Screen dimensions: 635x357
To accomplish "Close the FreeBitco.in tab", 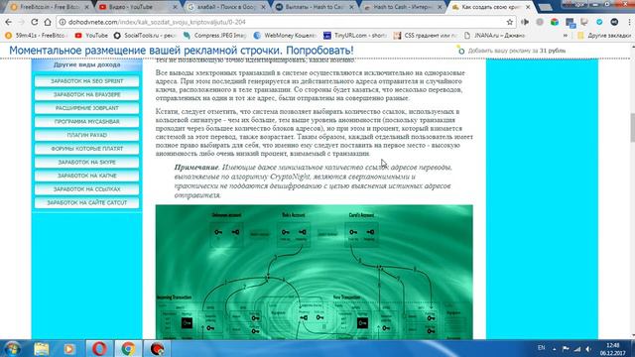I will 86,7.
